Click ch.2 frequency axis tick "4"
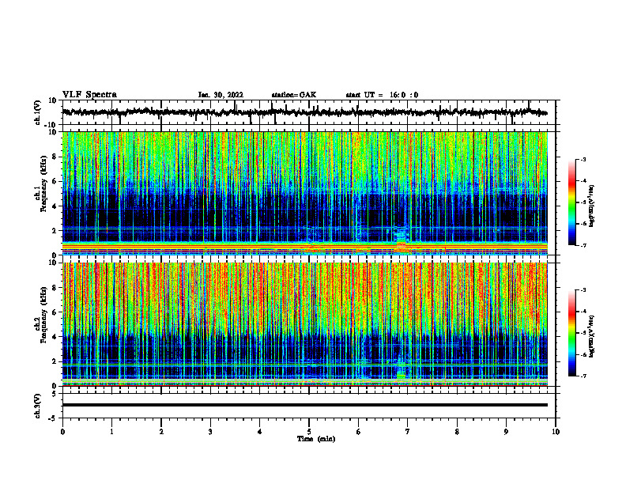Image resolution: width=626 pixels, height=484 pixels. (x=55, y=337)
